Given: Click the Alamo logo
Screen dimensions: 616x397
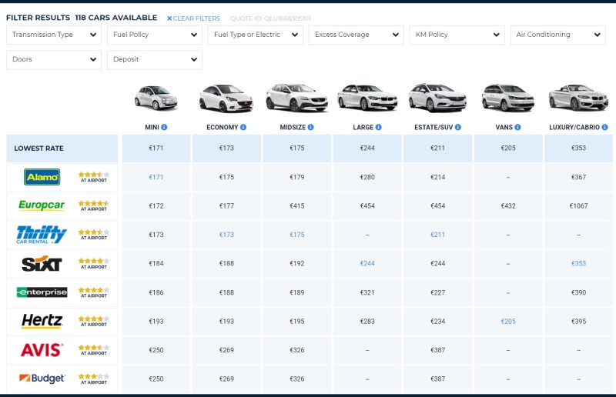Looking at the screenshot, I should coord(42,177).
